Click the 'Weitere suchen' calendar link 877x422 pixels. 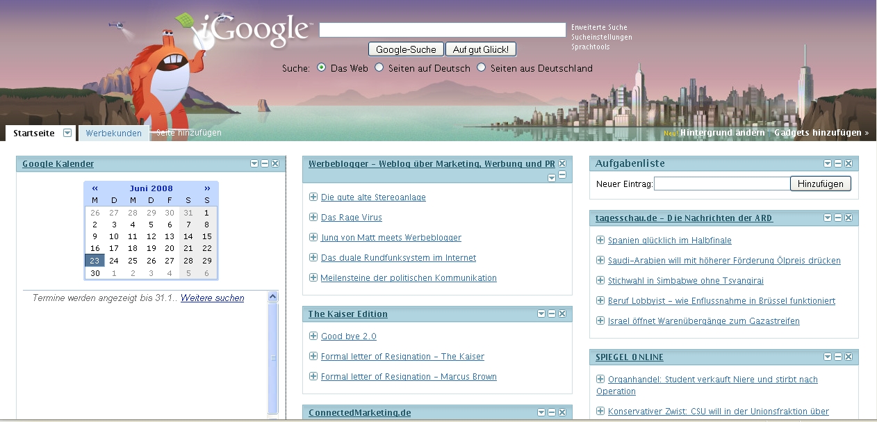point(213,298)
